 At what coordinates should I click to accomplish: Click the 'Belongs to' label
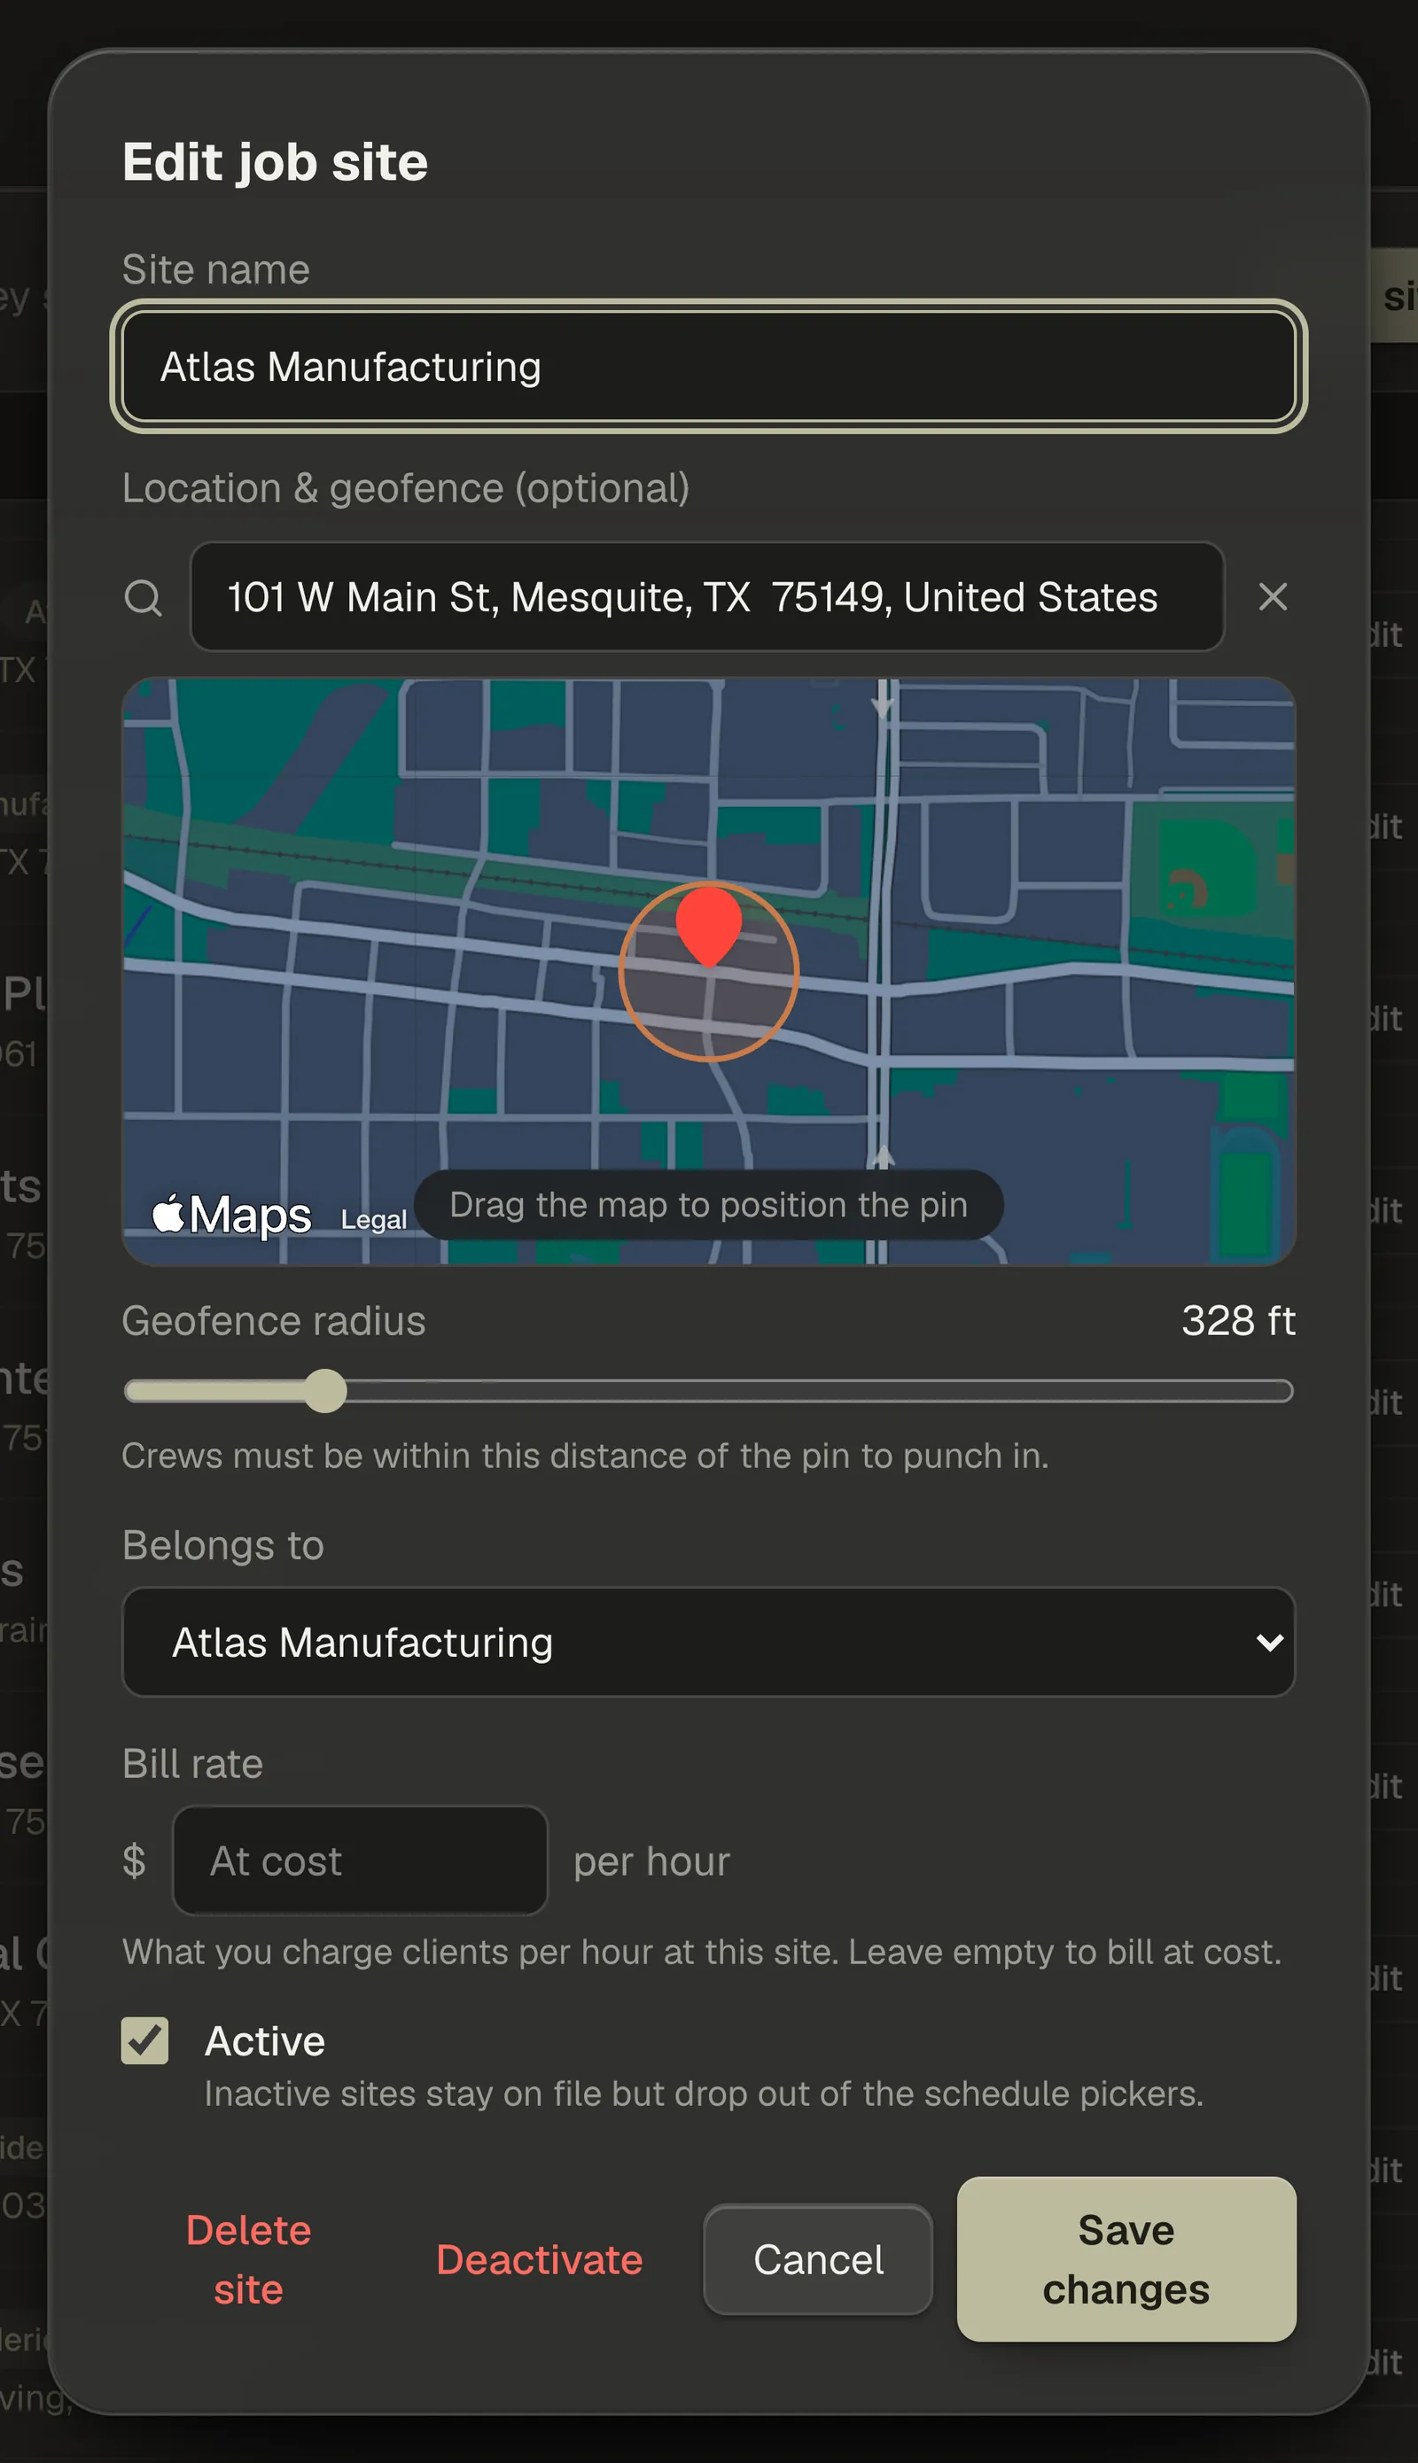pyautogui.click(x=223, y=1545)
